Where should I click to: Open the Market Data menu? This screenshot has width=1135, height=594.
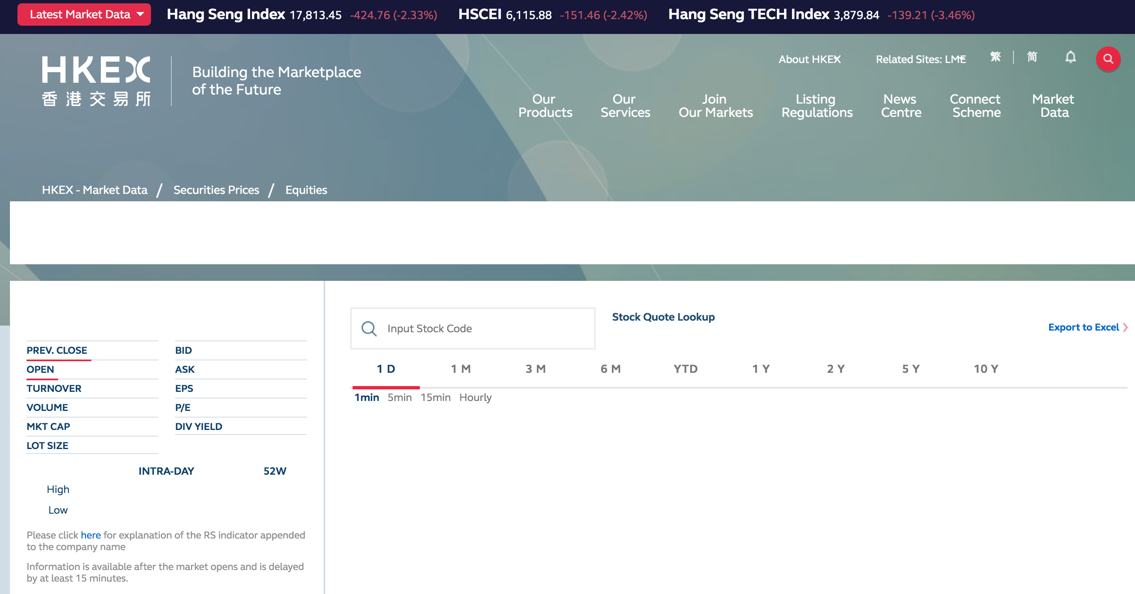[x=1054, y=106]
